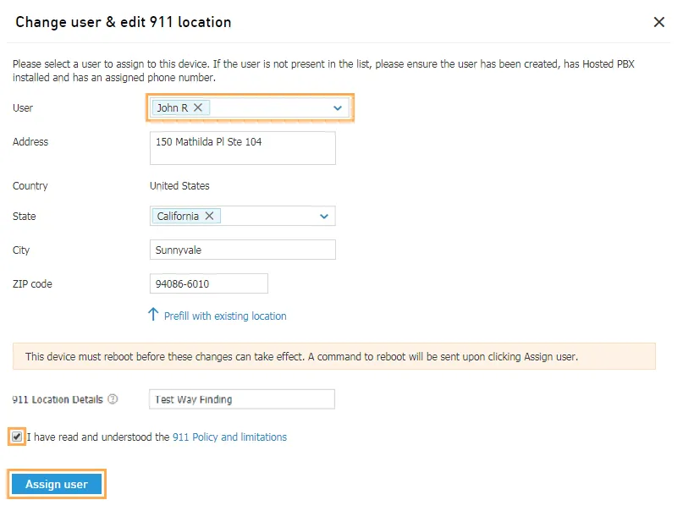Click the Assign user button

[x=57, y=484]
